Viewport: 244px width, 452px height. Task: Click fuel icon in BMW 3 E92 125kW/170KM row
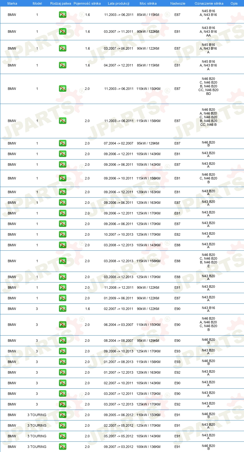[x=62, y=404]
